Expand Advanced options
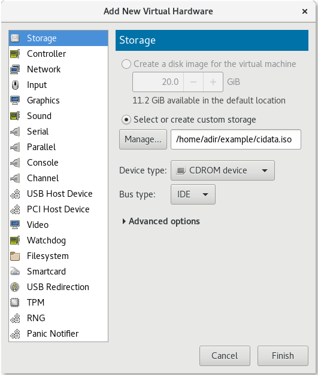This screenshot has height=375, width=318. [161, 221]
